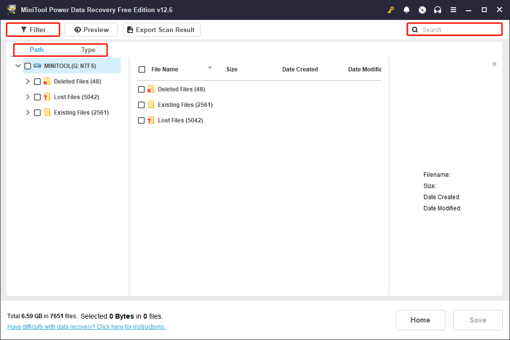Click the magnifier icon in the Search box
Image resolution: width=510 pixels, height=340 pixels.
click(414, 30)
